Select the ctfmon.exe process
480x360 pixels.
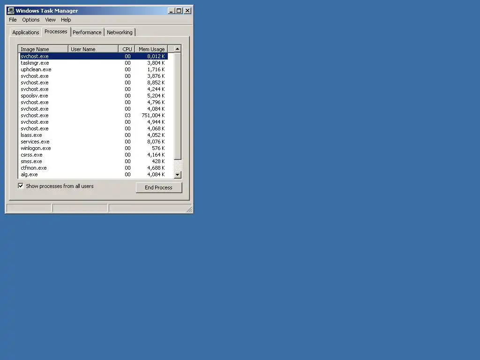pyautogui.click(x=93, y=168)
